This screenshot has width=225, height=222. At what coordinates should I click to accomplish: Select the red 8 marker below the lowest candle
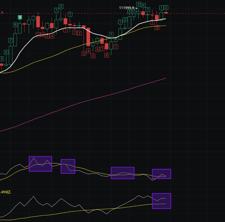(107, 55)
